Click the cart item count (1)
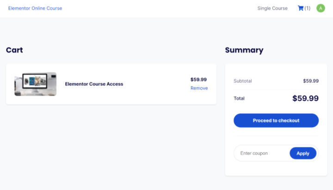 click(x=308, y=8)
